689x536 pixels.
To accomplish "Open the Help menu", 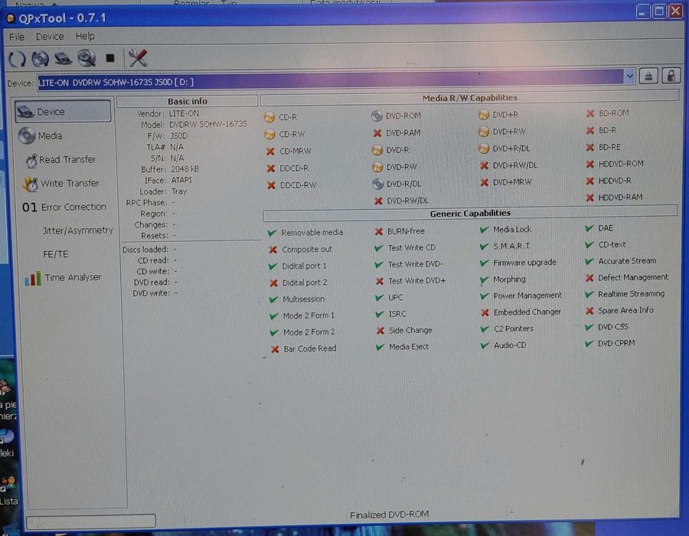I will (85, 36).
